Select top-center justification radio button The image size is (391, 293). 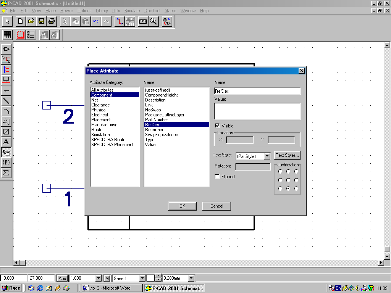click(288, 171)
